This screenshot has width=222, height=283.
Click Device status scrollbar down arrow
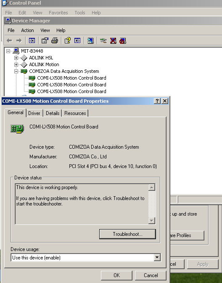(x=152, y=221)
